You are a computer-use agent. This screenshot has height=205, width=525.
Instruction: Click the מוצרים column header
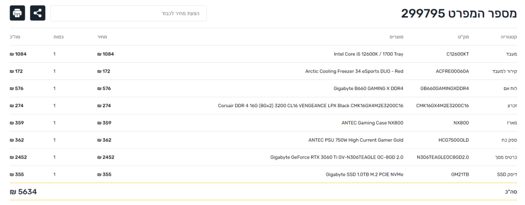coord(396,37)
